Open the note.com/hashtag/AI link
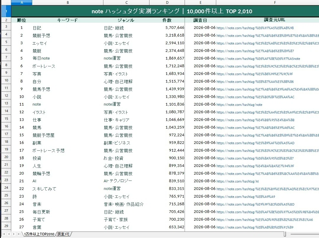The height and width of the screenshot is (238, 319). (x=237, y=181)
